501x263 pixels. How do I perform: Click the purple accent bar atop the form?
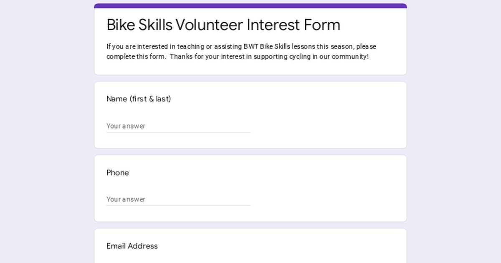(x=250, y=6)
